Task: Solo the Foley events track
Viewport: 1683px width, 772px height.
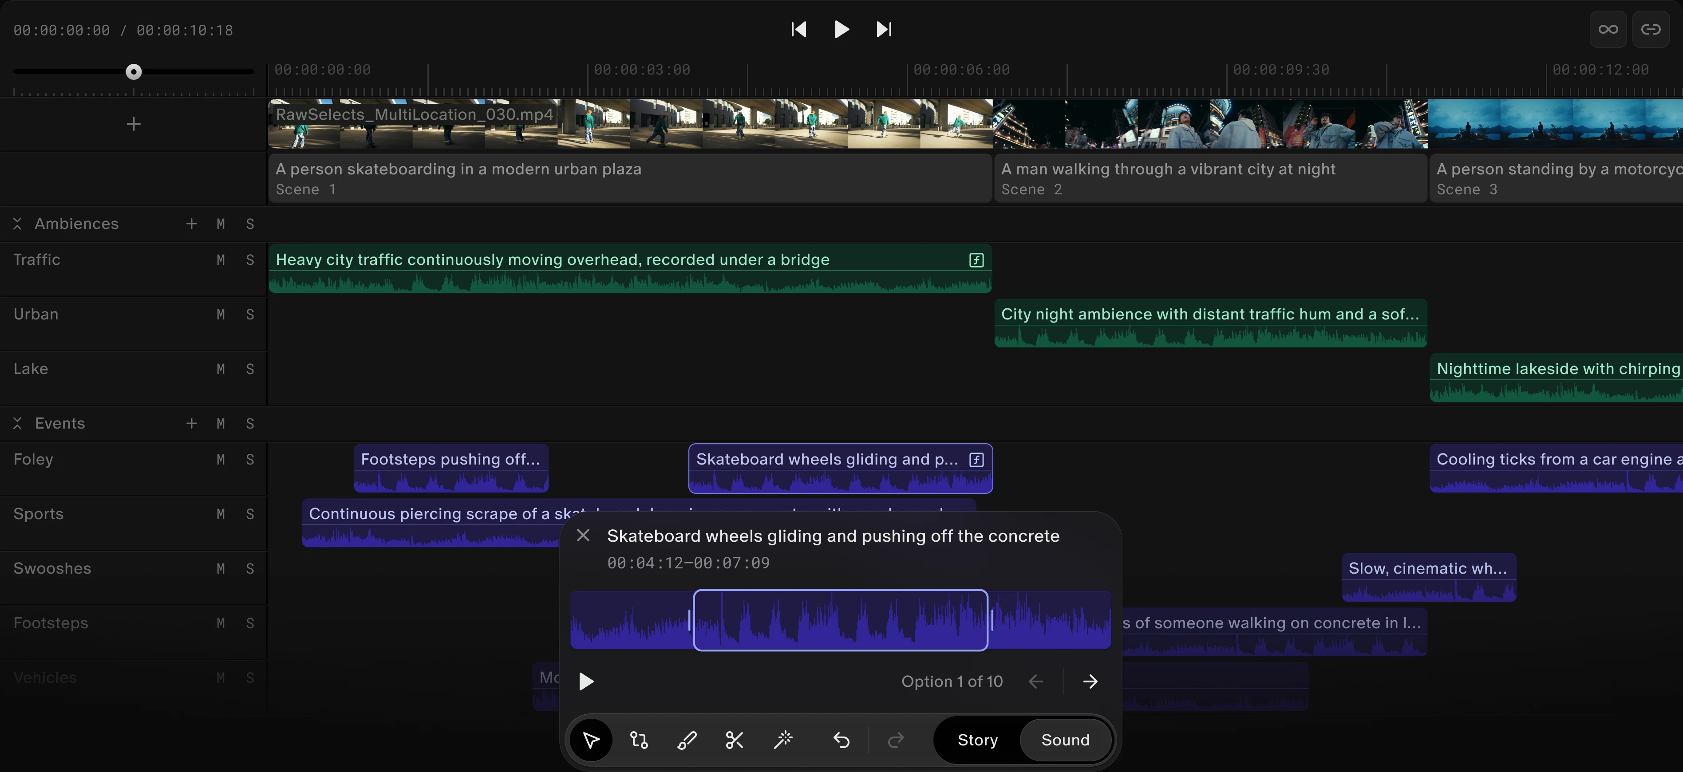Action: click(x=250, y=459)
